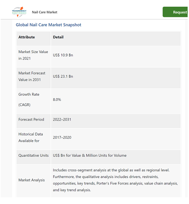Viewport: 189px width, 204px height.
Task: Click the US$ 10.9 Bn value
Action: pyautogui.click(x=63, y=55)
